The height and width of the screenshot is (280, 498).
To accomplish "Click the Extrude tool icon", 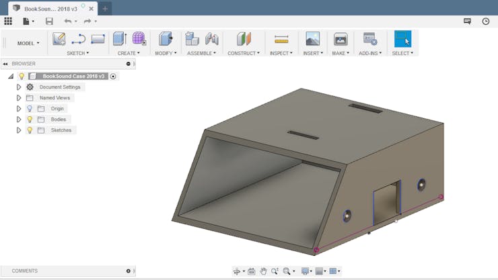I will click(120, 39).
